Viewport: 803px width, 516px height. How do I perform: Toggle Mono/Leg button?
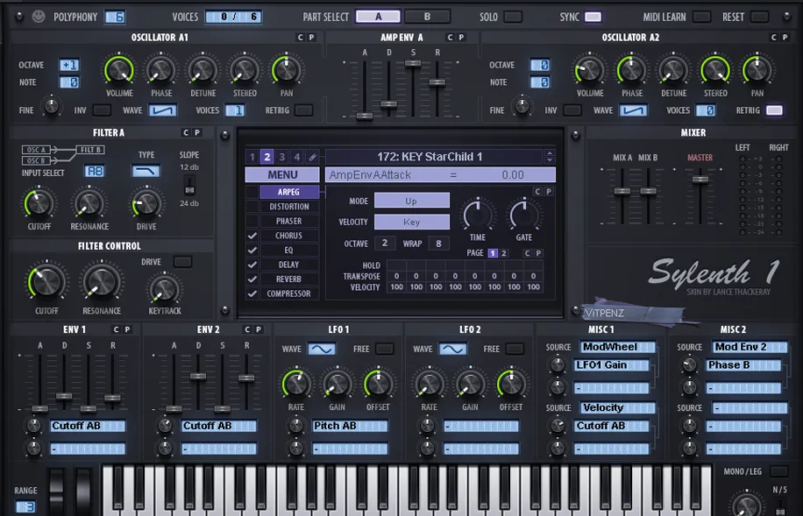coord(778,471)
